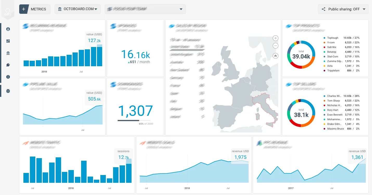This screenshot has width=372, height=195.
Task: Zoom out on the Europe map
Action: (275, 46)
